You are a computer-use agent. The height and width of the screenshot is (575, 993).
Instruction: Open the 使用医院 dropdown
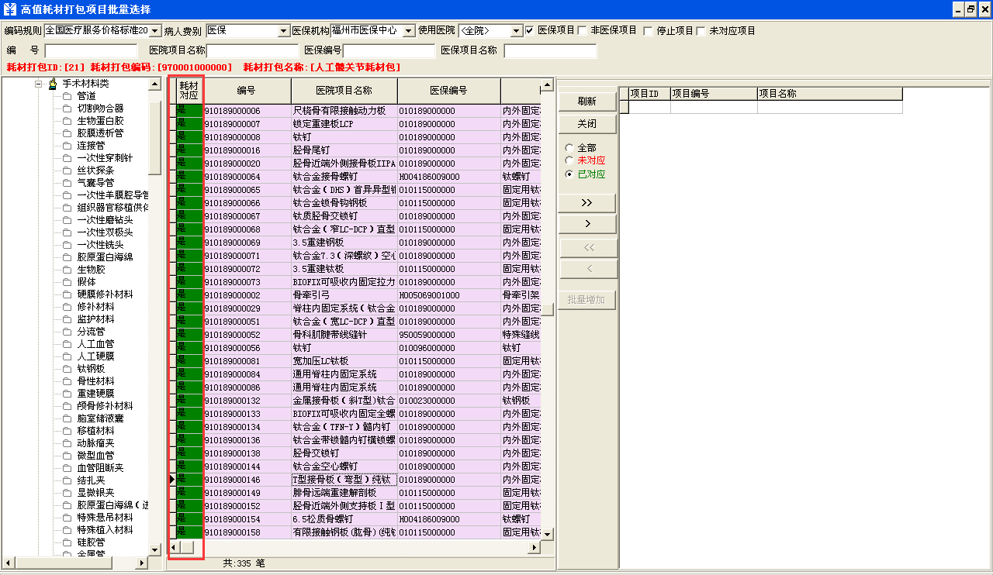pos(517,31)
